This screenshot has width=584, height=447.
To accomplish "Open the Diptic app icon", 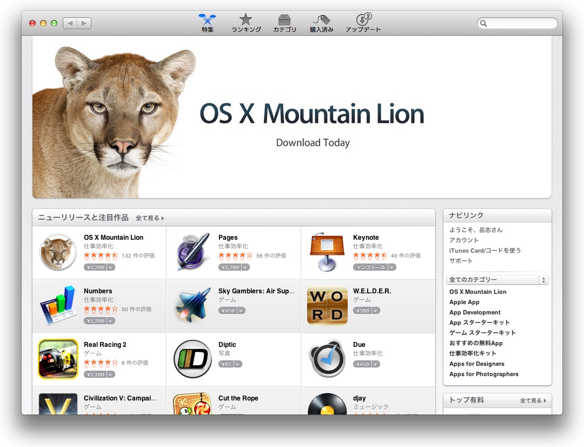I will 193,359.
